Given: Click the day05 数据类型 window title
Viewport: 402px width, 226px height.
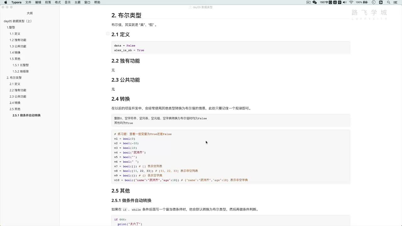Looking at the screenshot, I should click(x=203, y=7).
